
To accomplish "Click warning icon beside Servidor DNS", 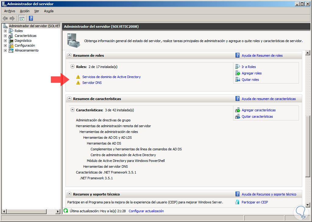I will (78, 83).
